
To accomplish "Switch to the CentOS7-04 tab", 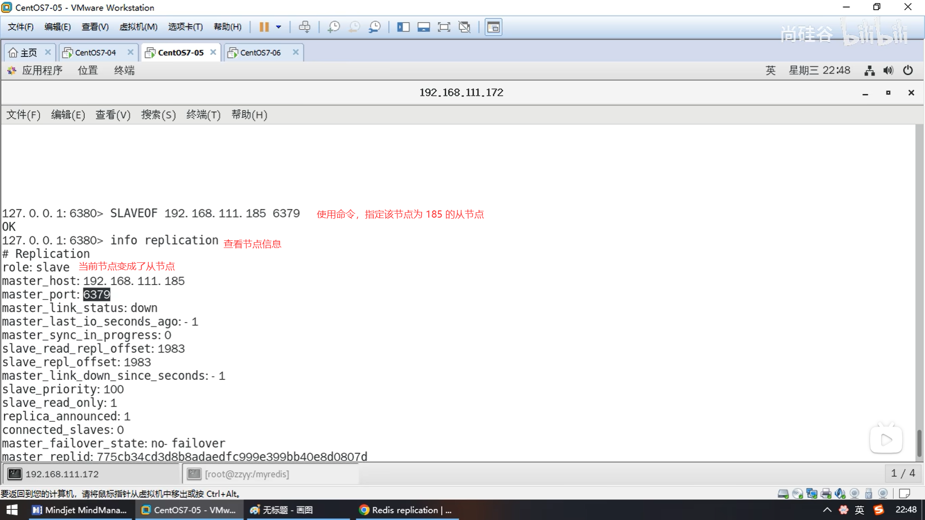I will point(95,52).
